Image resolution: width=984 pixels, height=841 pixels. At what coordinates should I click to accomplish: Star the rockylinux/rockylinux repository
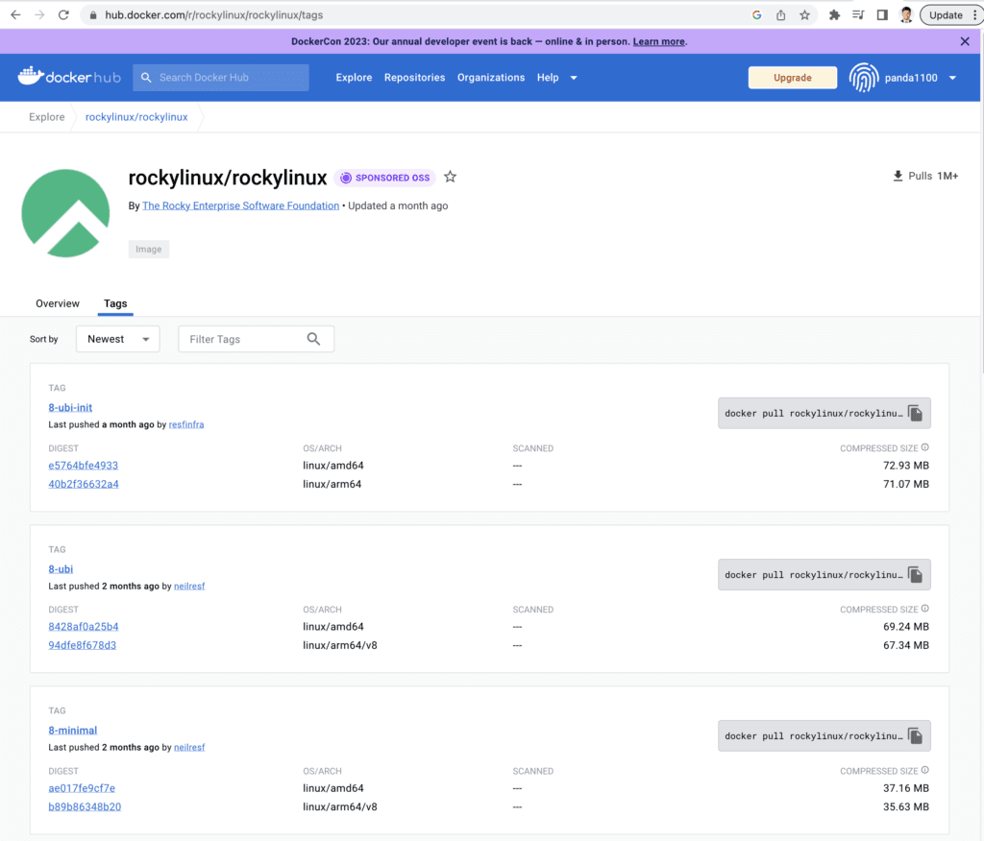coord(450,178)
